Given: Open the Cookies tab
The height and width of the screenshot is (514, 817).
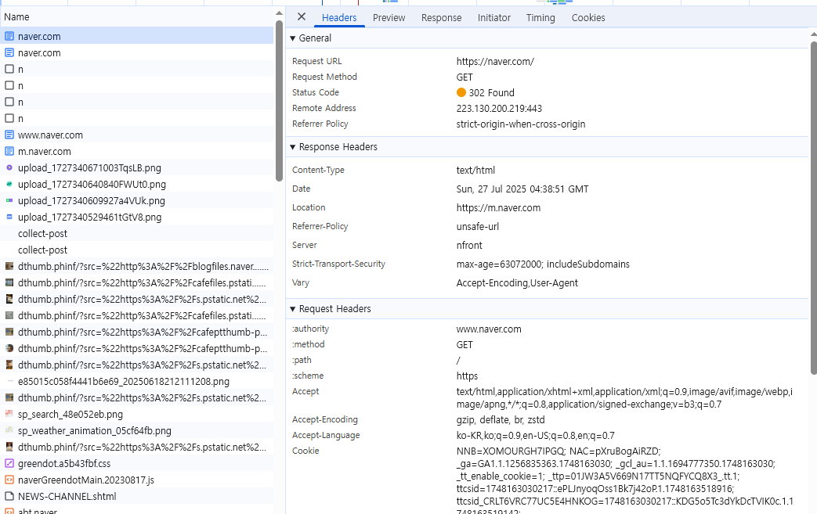Looking at the screenshot, I should click(x=588, y=18).
